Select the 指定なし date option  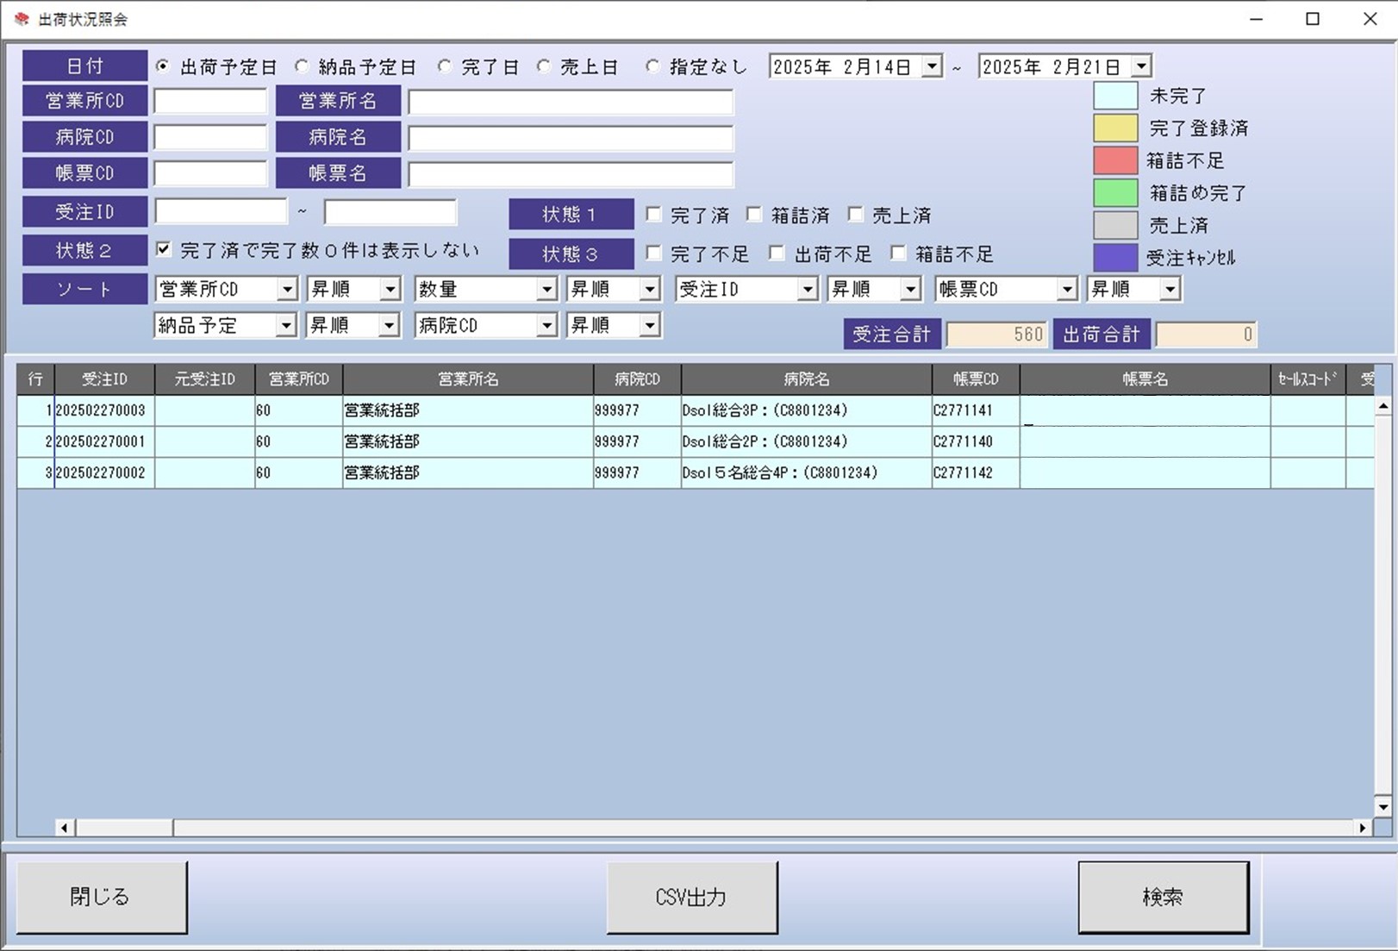click(652, 66)
